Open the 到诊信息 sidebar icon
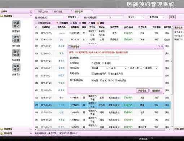184x141 pixels. (x=16, y=53)
